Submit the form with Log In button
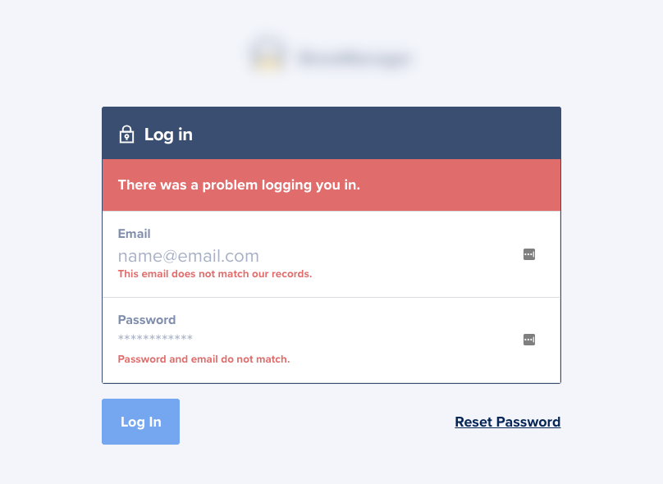The width and height of the screenshot is (663, 484). (140, 422)
